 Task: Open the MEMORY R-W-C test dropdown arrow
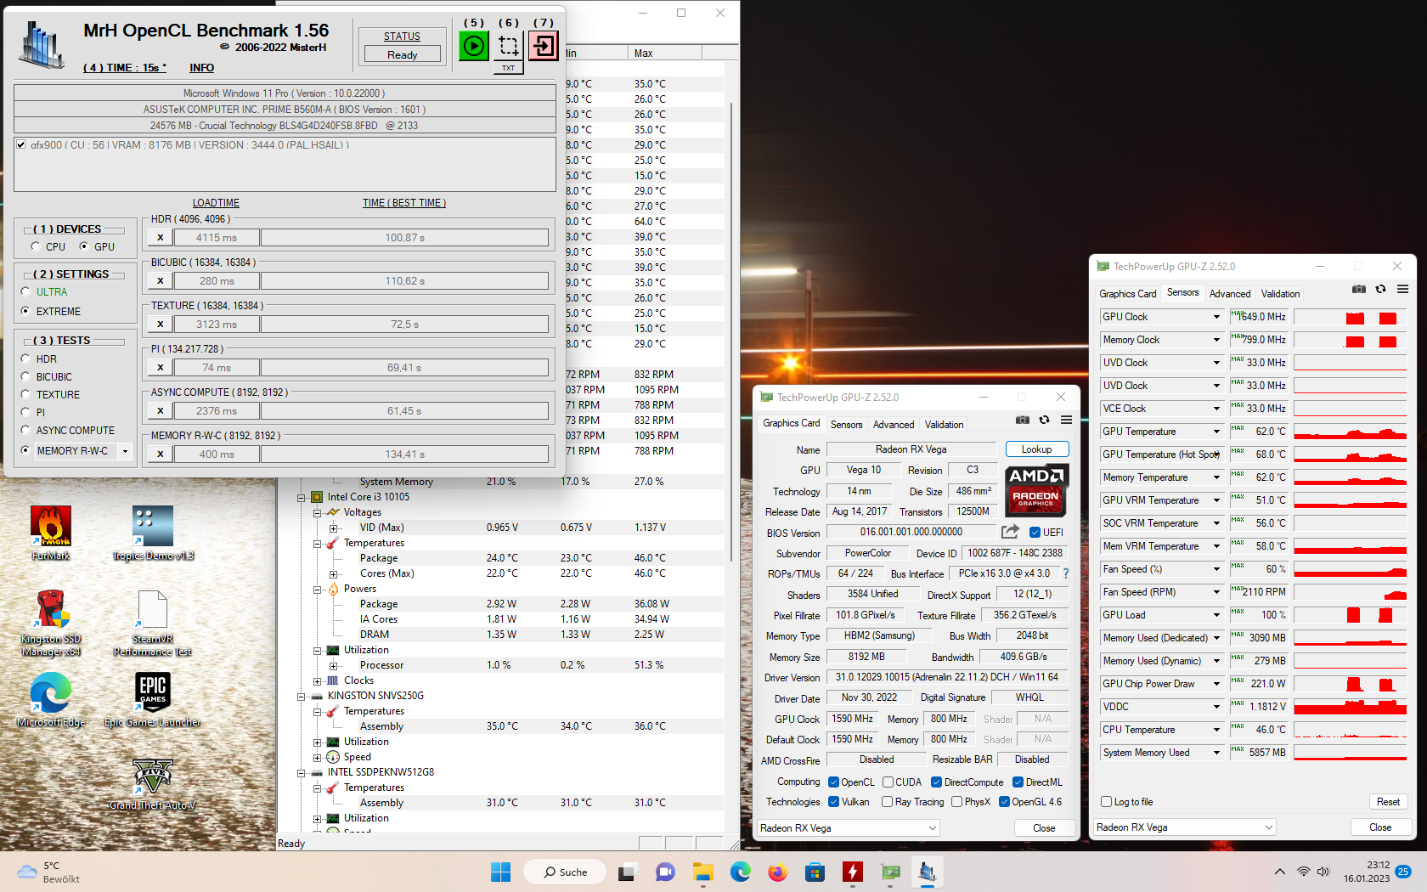point(125,451)
